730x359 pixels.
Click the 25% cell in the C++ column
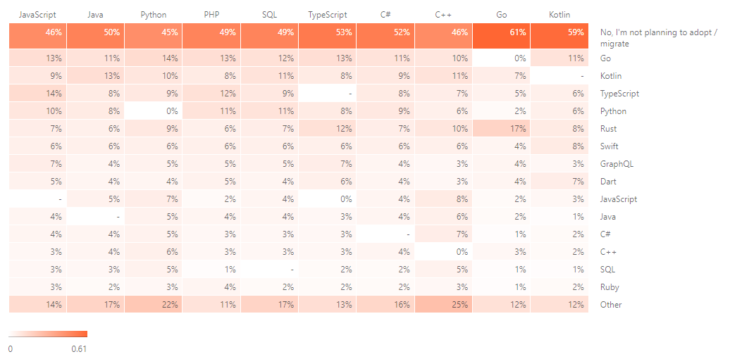pos(443,305)
